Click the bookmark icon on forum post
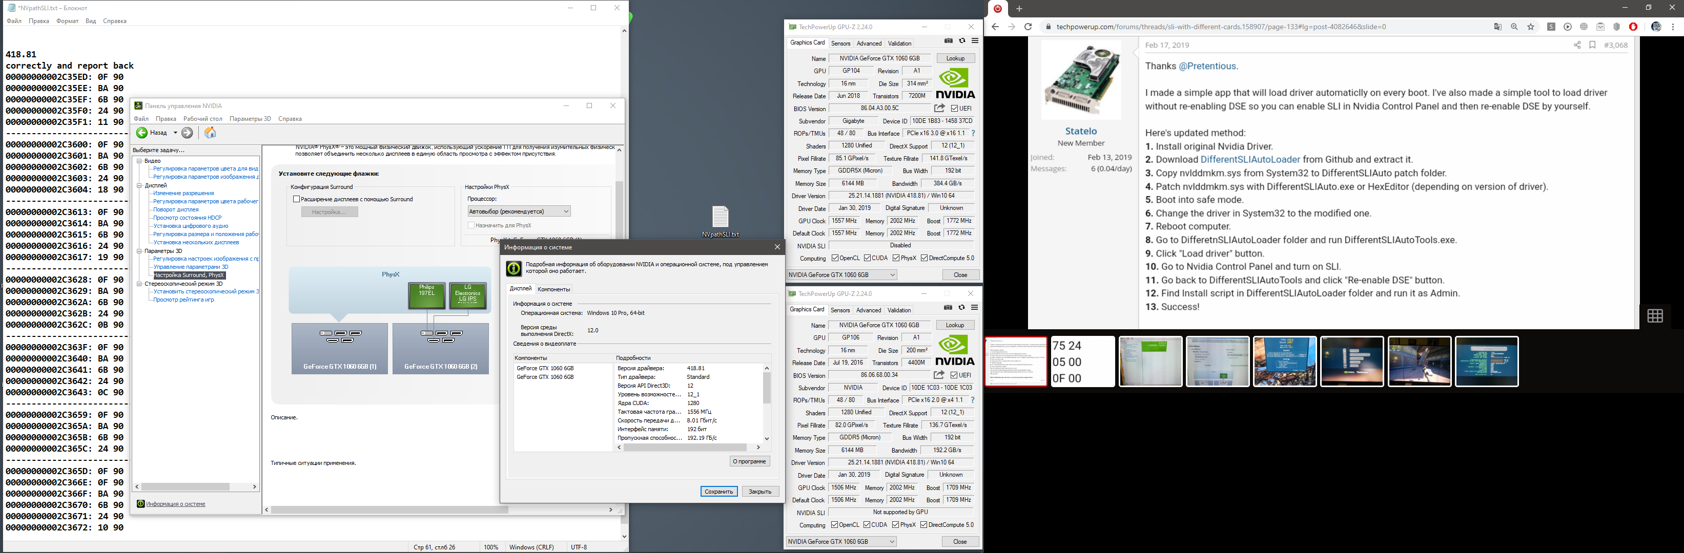 pos(1592,45)
